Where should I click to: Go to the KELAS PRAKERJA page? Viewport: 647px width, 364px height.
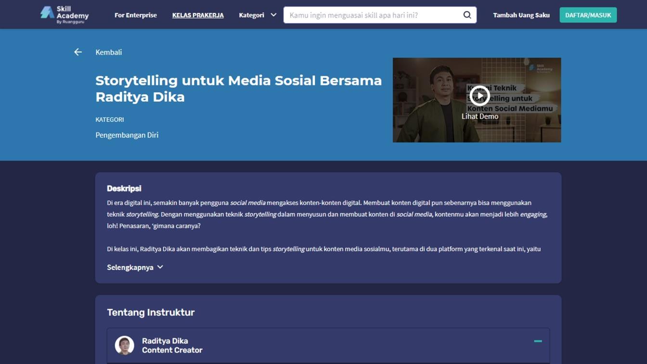pos(198,15)
